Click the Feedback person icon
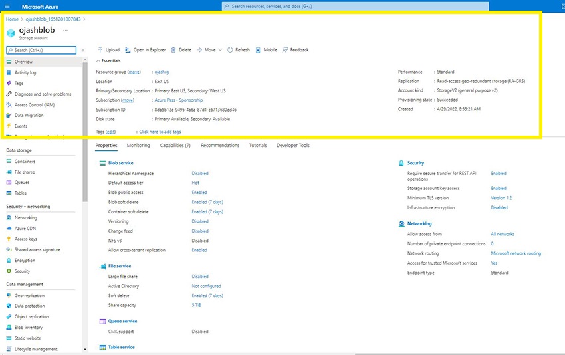Image resolution: width=565 pixels, height=355 pixels. pyautogui.click(x=285, y=50)
